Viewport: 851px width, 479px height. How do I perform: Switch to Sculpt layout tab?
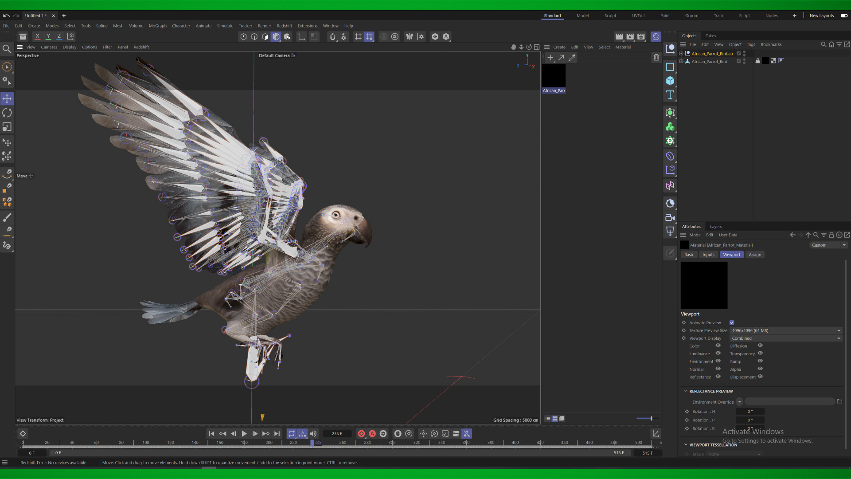click(610, 16)
